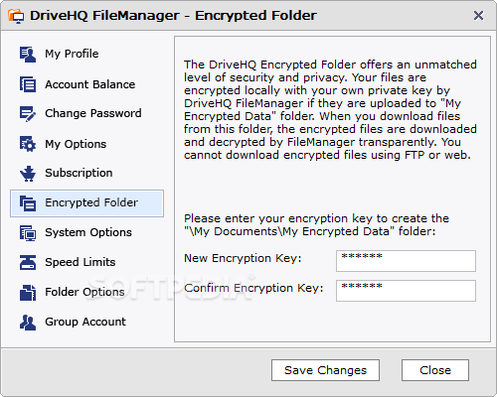Image resolution: width=497 pixels, height=397 pixels.
Task: Switch to Change Password page
Action: (93, 113)
